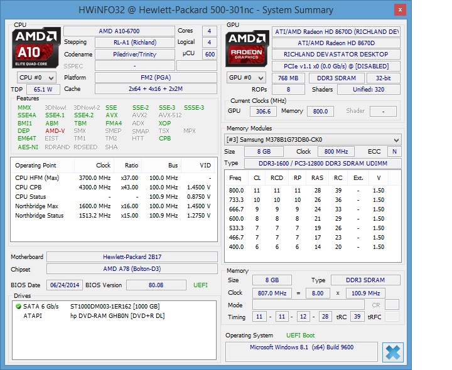Click the CPB feature label
Image resolution: width=452 pixels, height=370 pixels.
coord(165,139)
